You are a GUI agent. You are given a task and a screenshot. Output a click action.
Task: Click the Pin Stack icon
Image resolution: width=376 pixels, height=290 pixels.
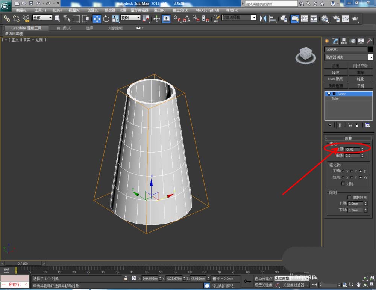[330, 125]
